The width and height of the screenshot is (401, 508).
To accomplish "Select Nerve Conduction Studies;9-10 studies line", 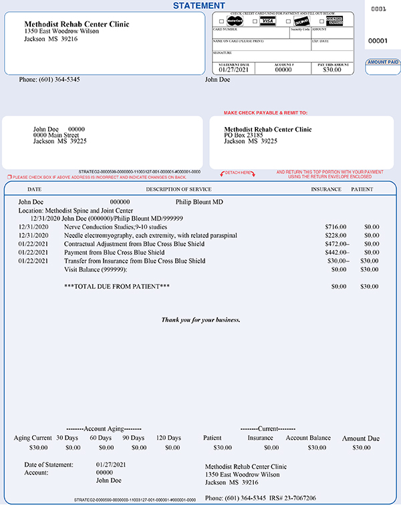I will (116, 227).
